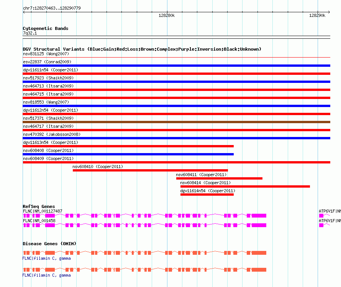This screenshot has height=287, width=341.
Task: Select the nsv608409 (Cooper2011) label
Action: (x=48, y=158)
